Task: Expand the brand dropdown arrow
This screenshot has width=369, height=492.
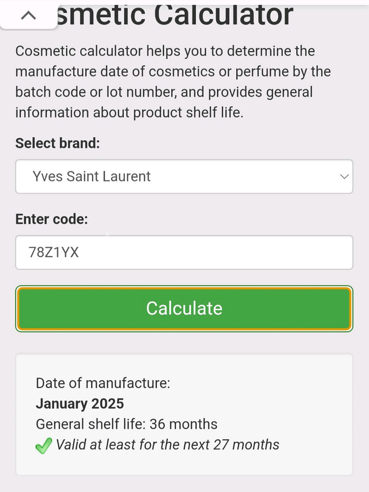Action: click(x=344, y=177)
